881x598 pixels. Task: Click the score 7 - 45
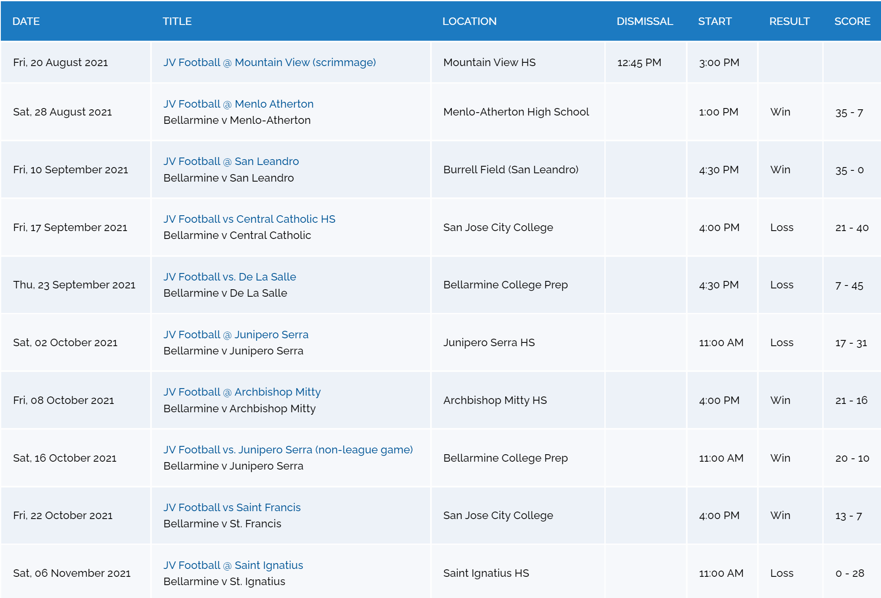pyautogui.click(x=849, y=285)
